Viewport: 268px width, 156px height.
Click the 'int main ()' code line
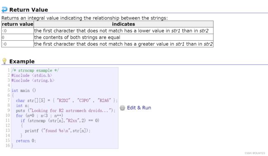(24, 91)
